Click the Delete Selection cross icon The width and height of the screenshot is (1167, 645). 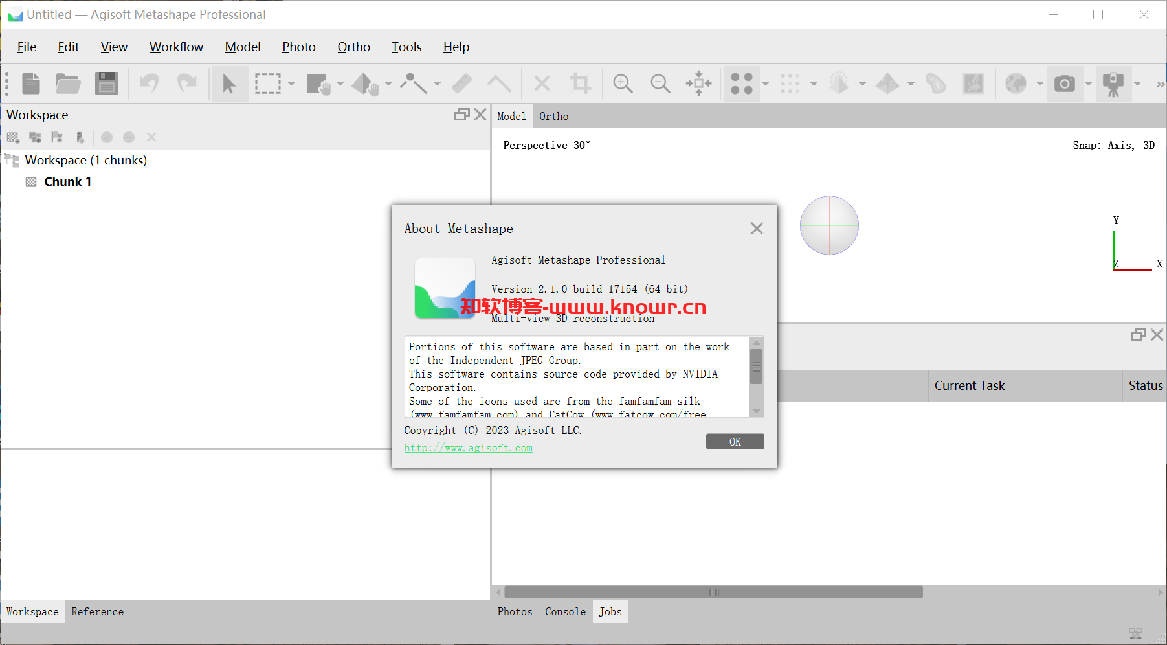[542, 84]
